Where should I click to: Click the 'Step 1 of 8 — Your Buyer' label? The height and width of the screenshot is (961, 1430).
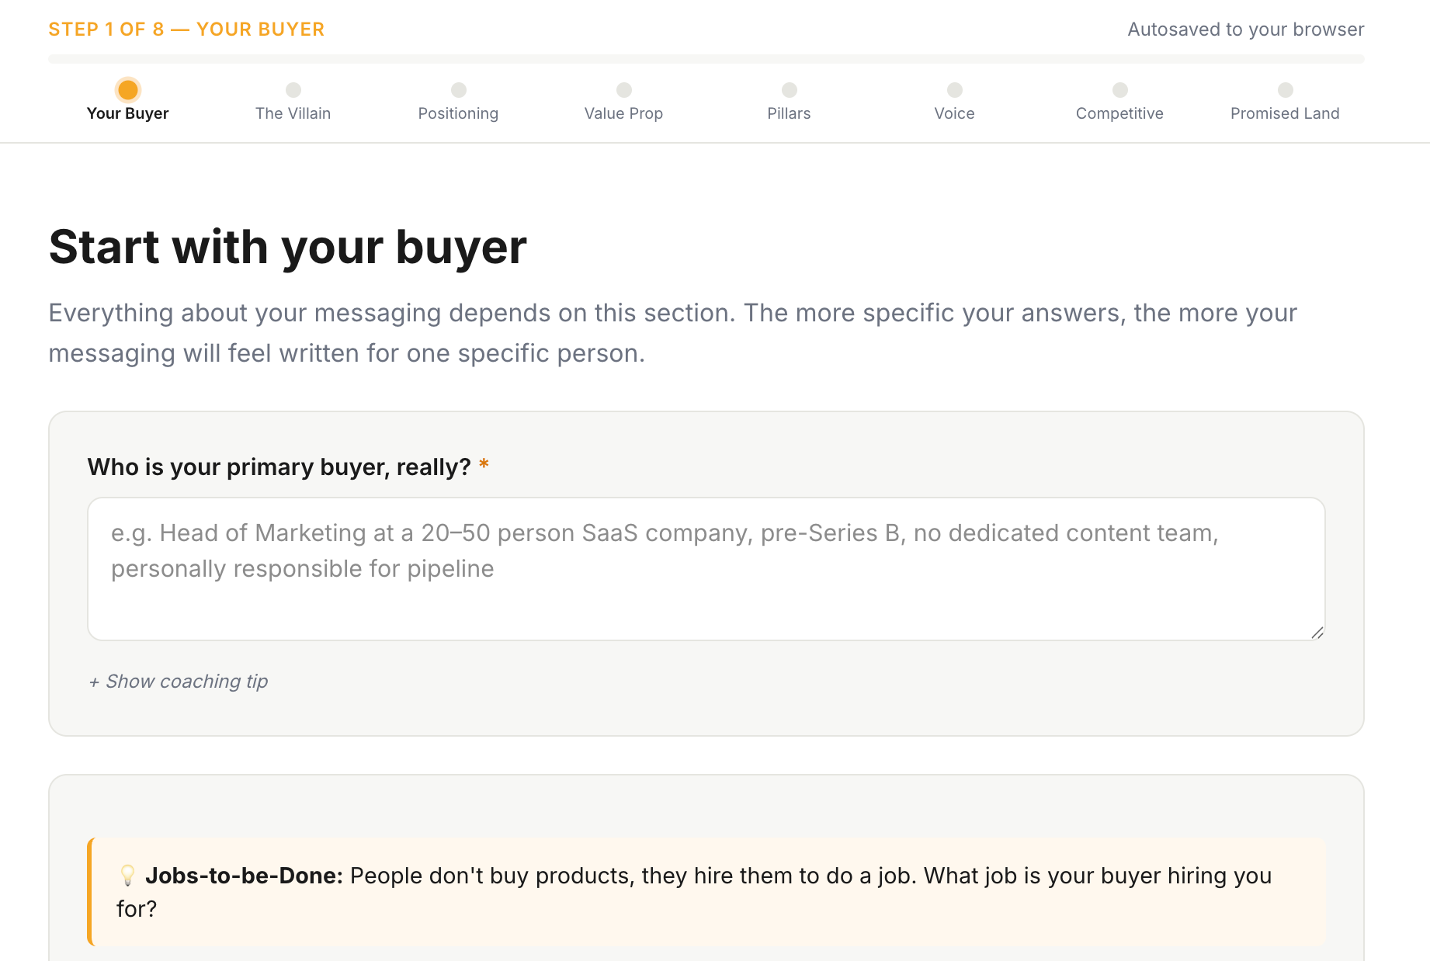tap(186, 29)
